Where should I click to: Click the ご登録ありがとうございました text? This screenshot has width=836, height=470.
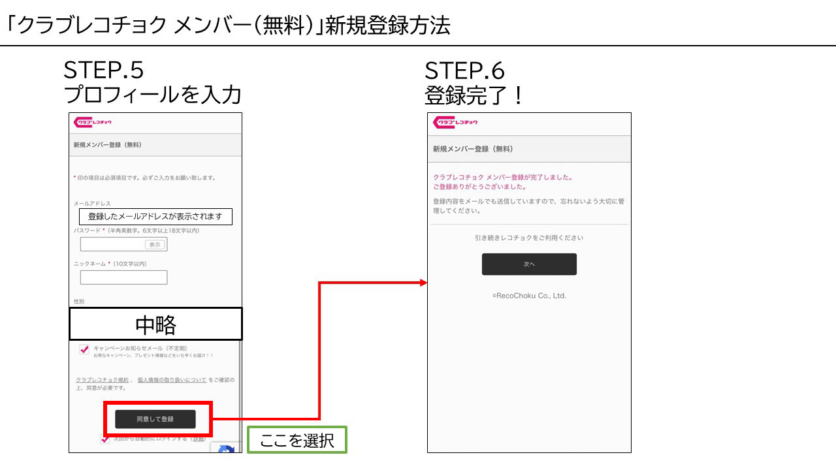pyautogui.click(x=480, y=187)
